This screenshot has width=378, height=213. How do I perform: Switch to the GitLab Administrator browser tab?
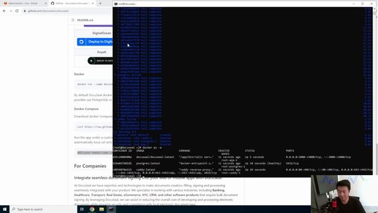coord(24,4)
